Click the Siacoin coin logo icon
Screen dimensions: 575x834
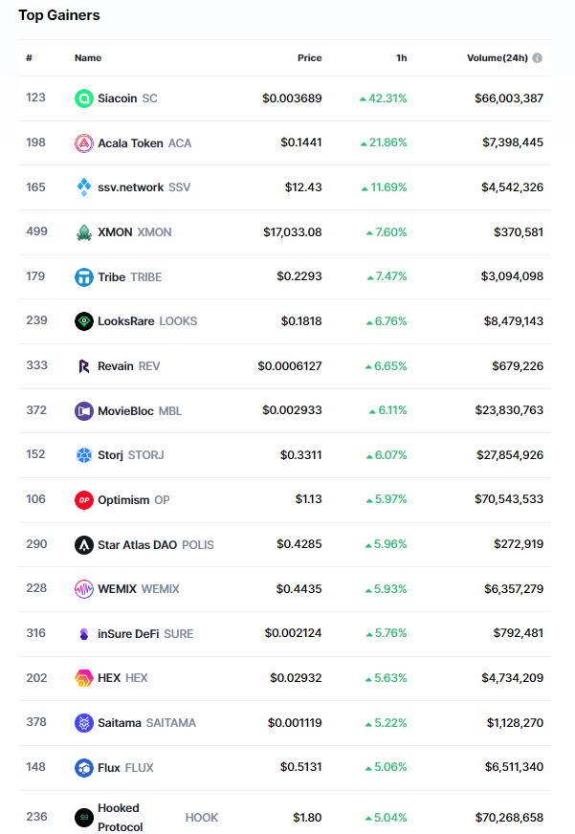[x=84, y=99]
